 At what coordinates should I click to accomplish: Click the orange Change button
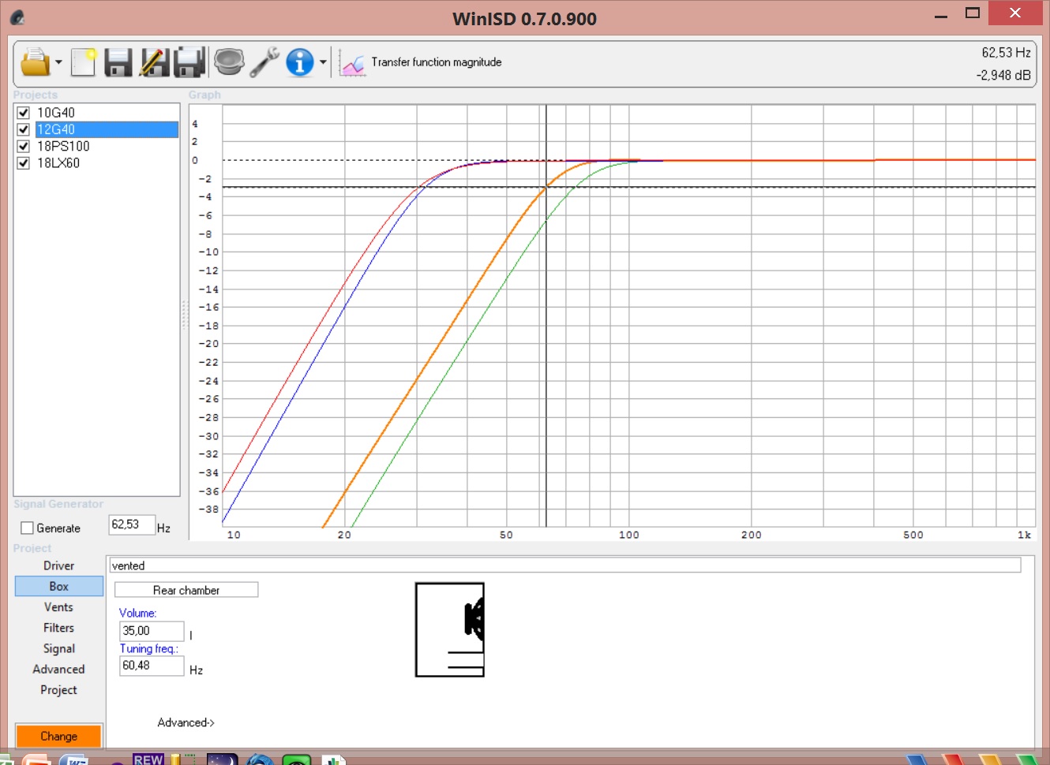[59, 736]
